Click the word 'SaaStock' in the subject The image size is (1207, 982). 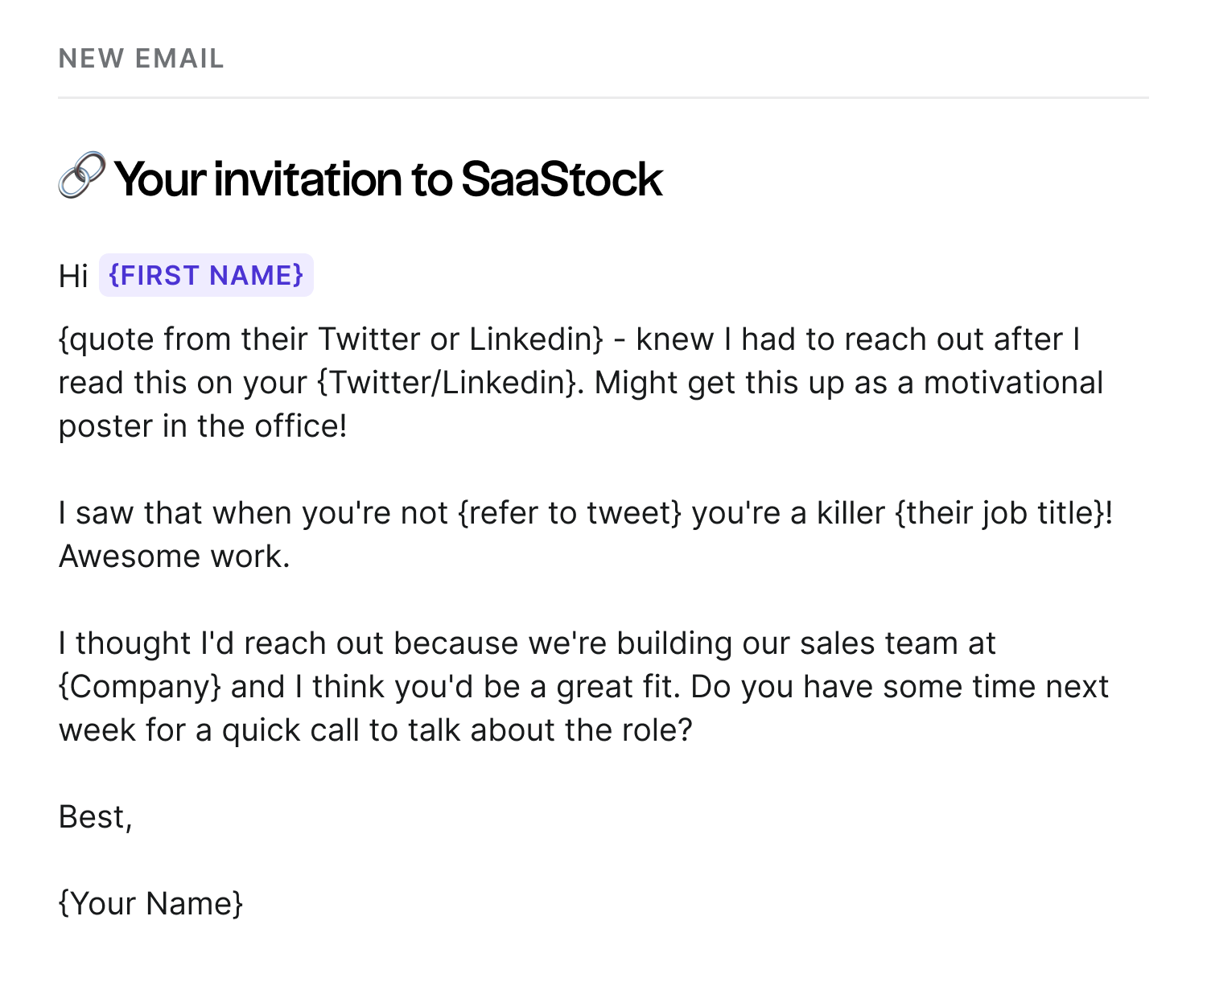[562, 179]
